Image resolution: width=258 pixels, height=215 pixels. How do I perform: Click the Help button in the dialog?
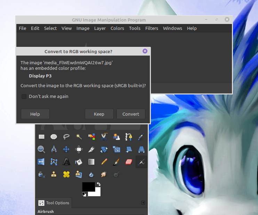coord(35,114)
